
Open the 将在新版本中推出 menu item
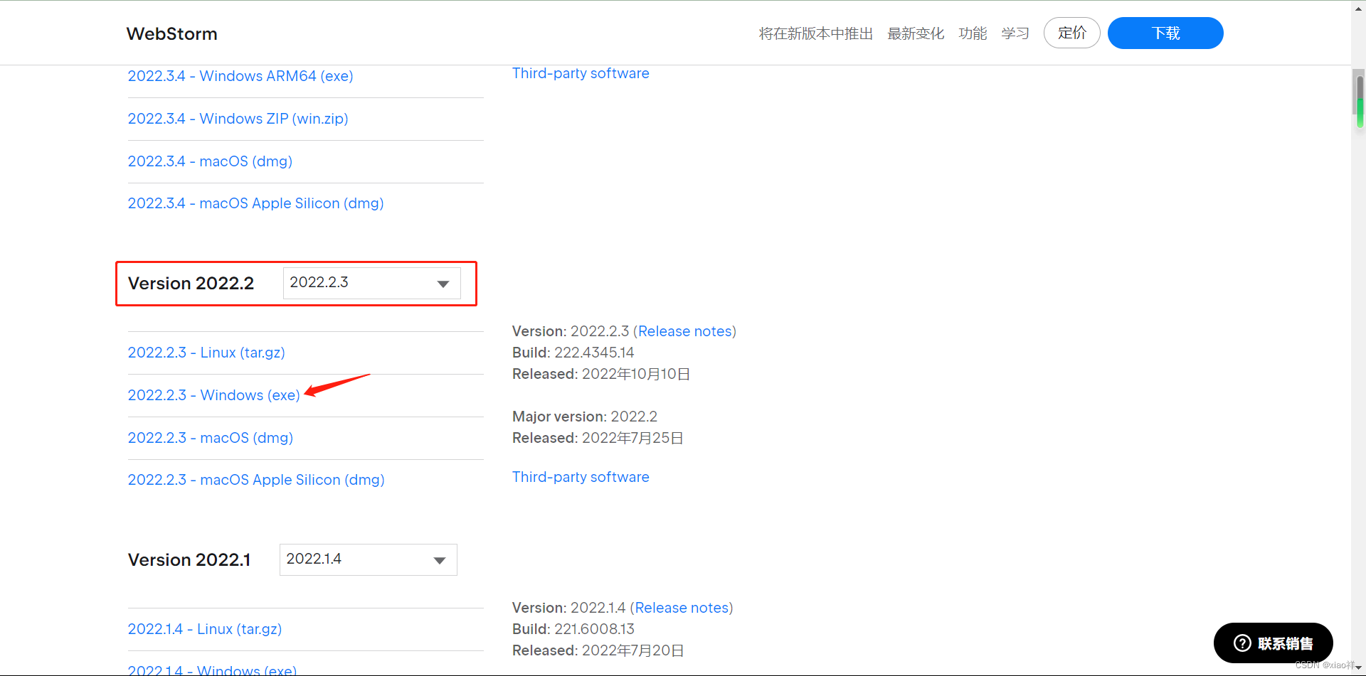815,33
